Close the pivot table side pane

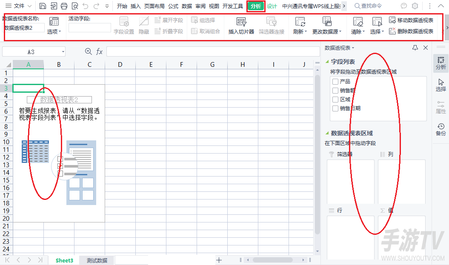click(426, 48)
